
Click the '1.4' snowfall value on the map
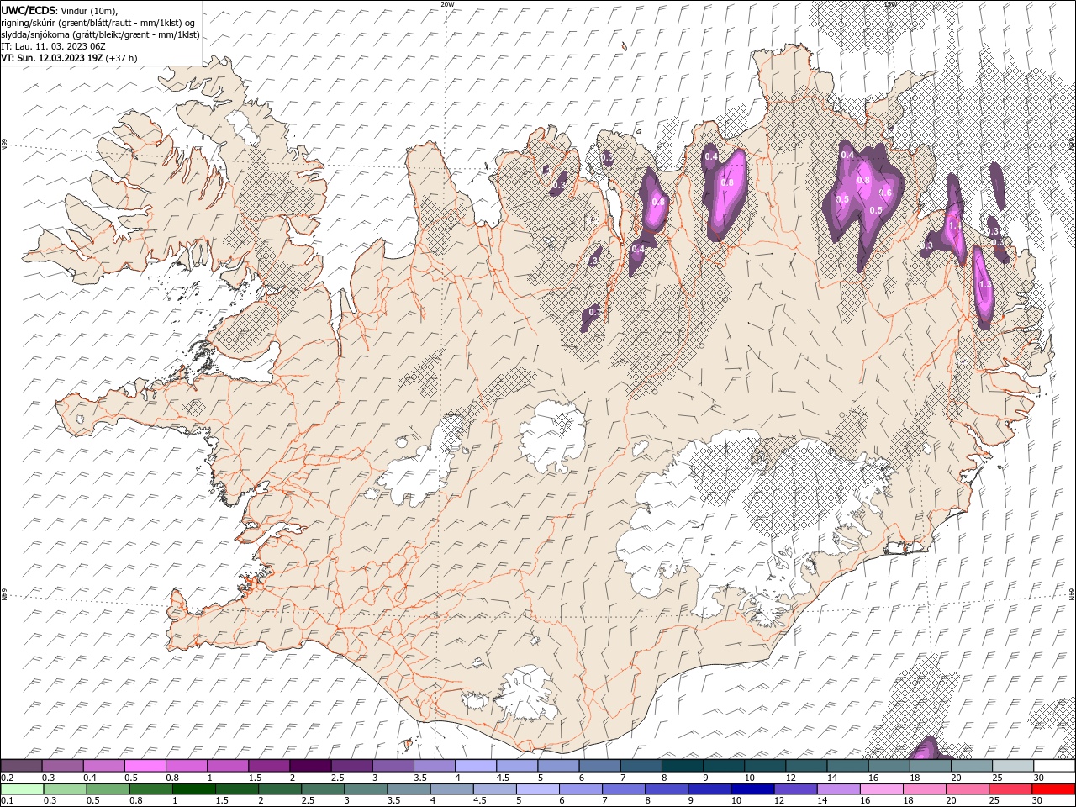tap(955, 225)
